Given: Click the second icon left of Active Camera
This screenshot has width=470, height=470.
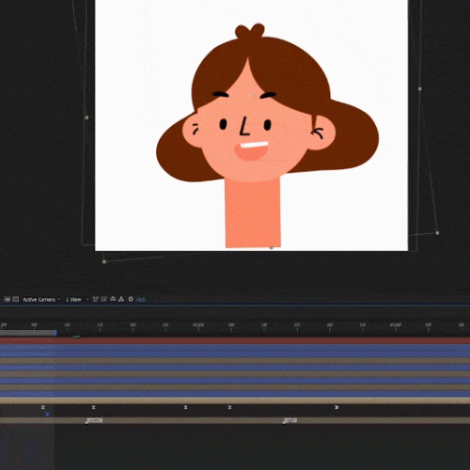Looking at the screenshot, I should coord(8,299).
